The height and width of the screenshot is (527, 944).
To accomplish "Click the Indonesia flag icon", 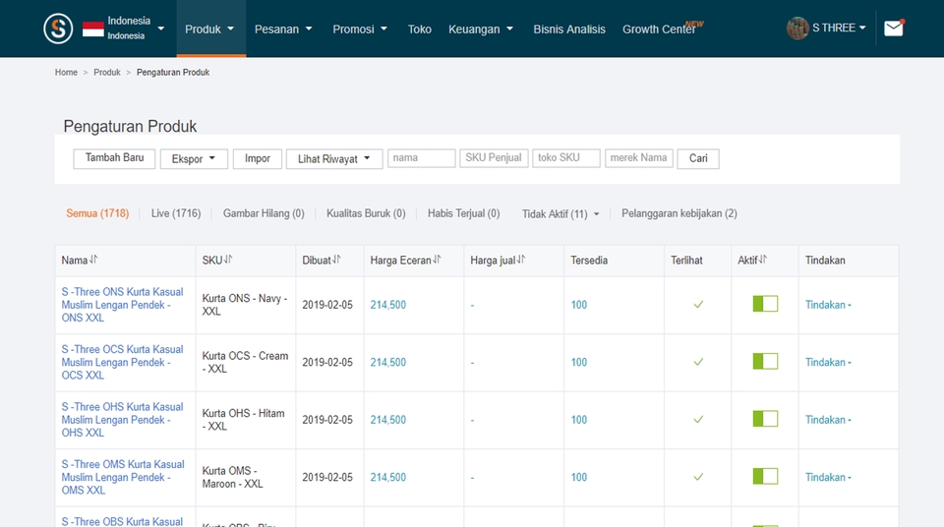I will (x=92, y=29).
